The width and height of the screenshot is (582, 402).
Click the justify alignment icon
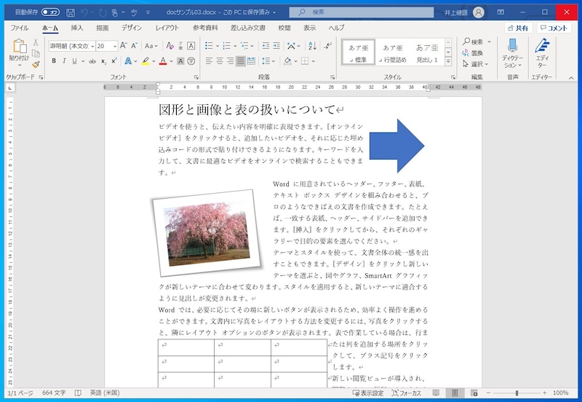[x=240, y=61]
